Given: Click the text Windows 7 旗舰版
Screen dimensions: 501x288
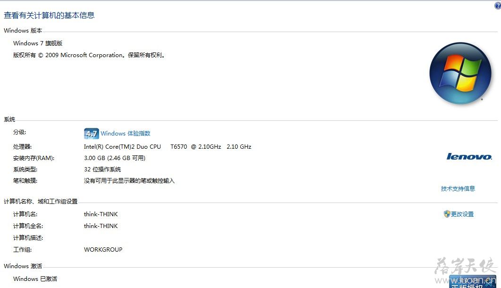Looking at the screenshot, I should tap(38, 43).
